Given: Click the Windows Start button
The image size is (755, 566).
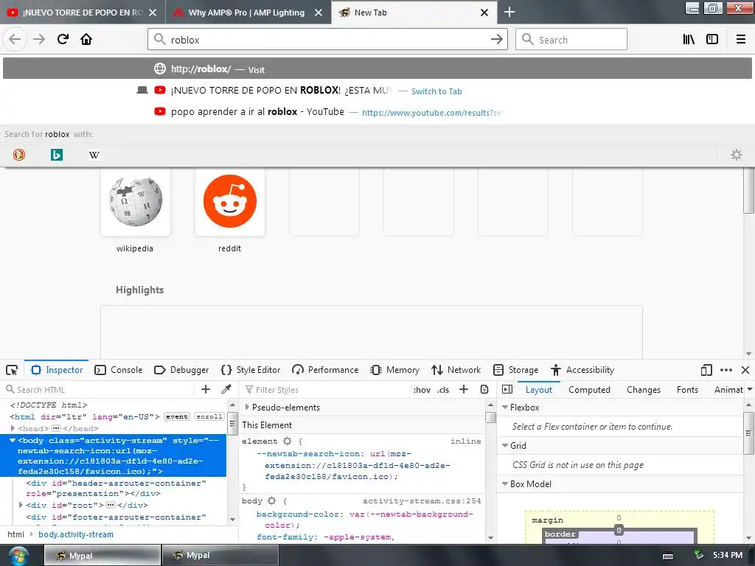Looking at the screenshot, I should click(18, 556).
